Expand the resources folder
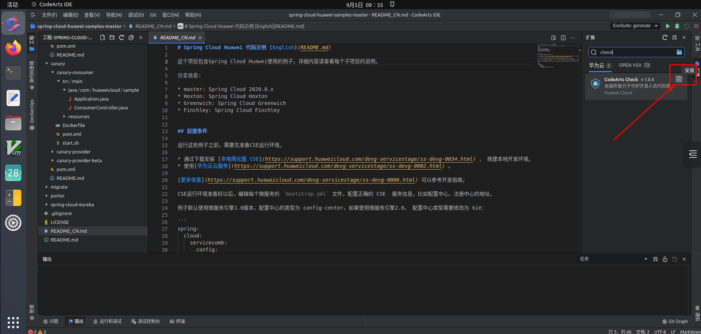The height and width of the screenshot is (334, 701). tap(64, 117)
